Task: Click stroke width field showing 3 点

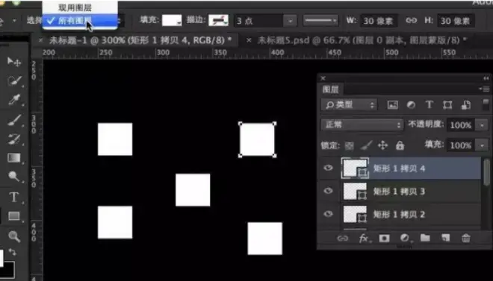Action: tap(258, 21)
